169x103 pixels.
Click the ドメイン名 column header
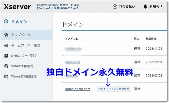coord(72,39)
